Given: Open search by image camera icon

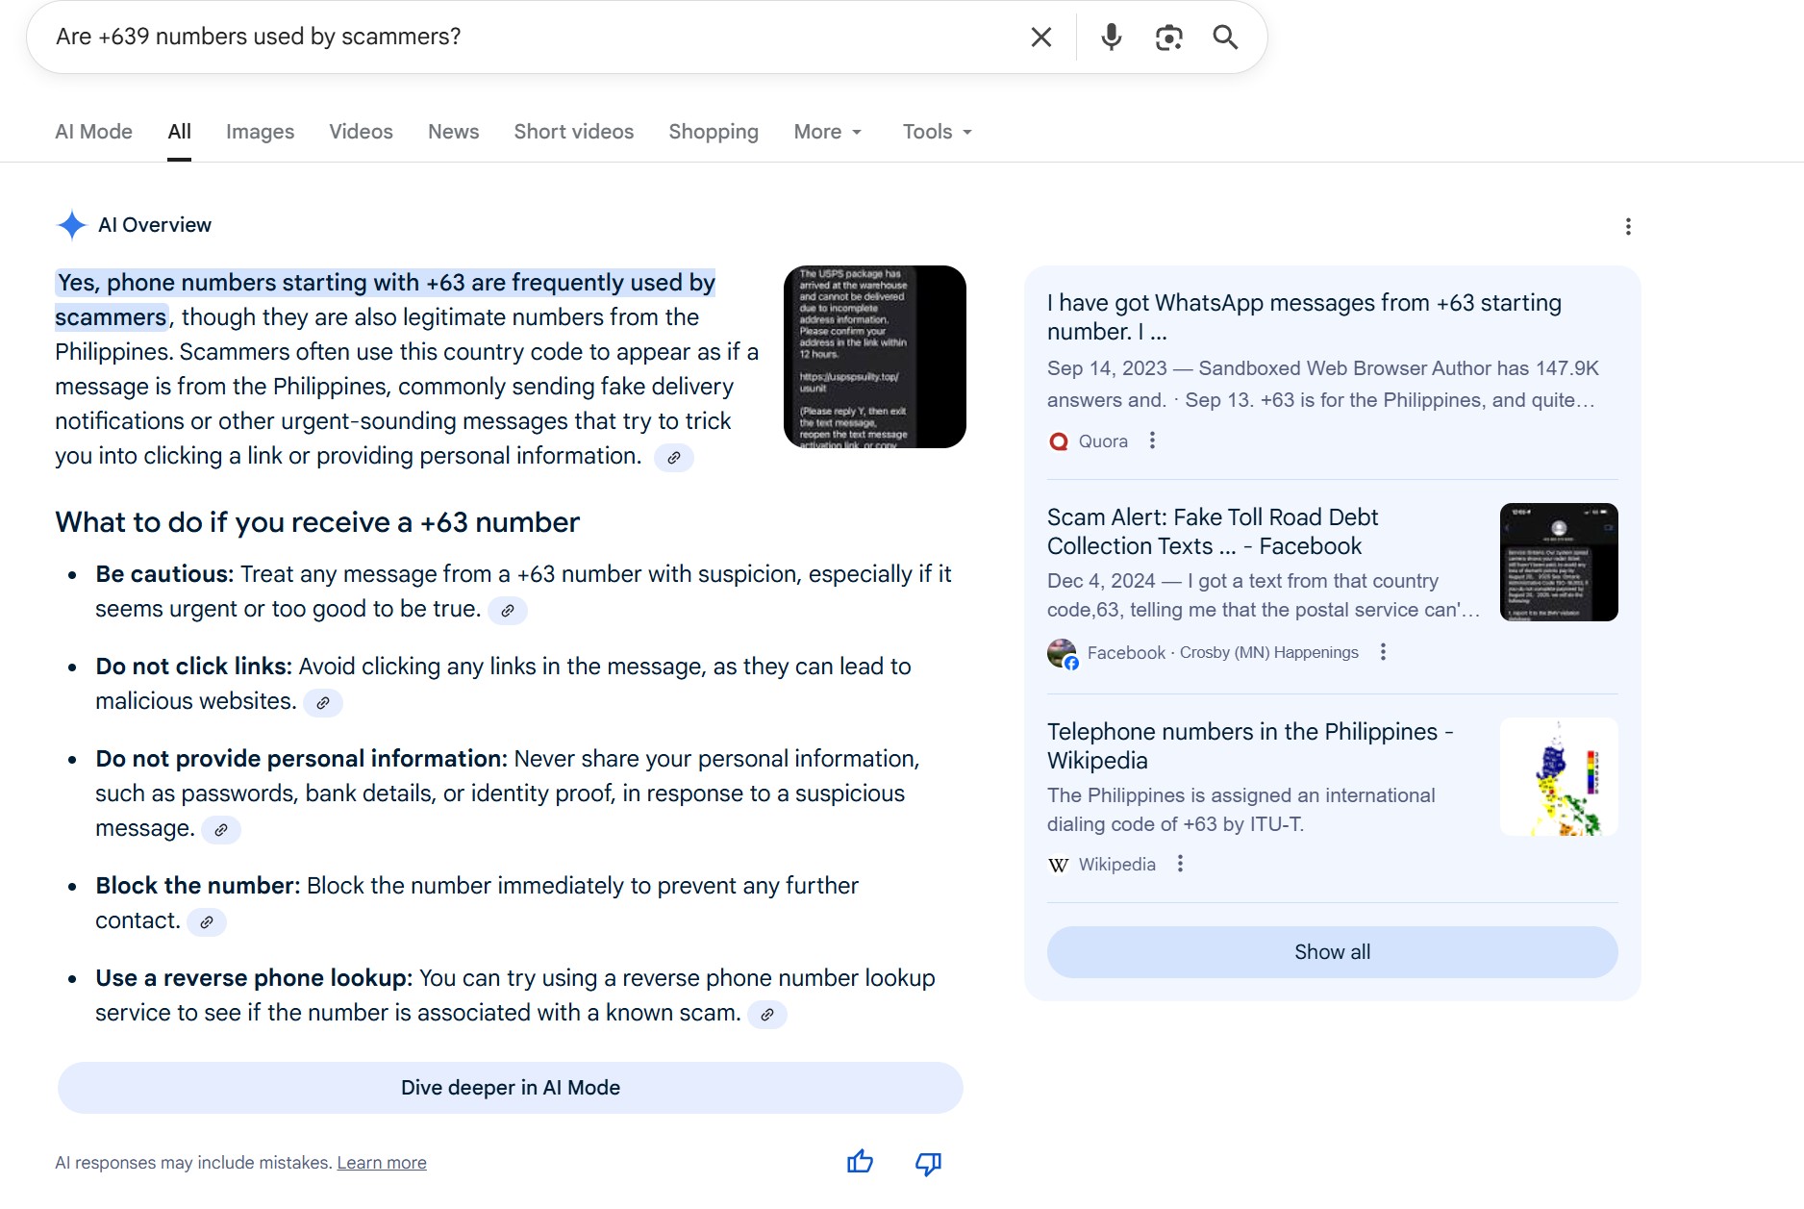Looking at the screenshot, I should 1168,38.
